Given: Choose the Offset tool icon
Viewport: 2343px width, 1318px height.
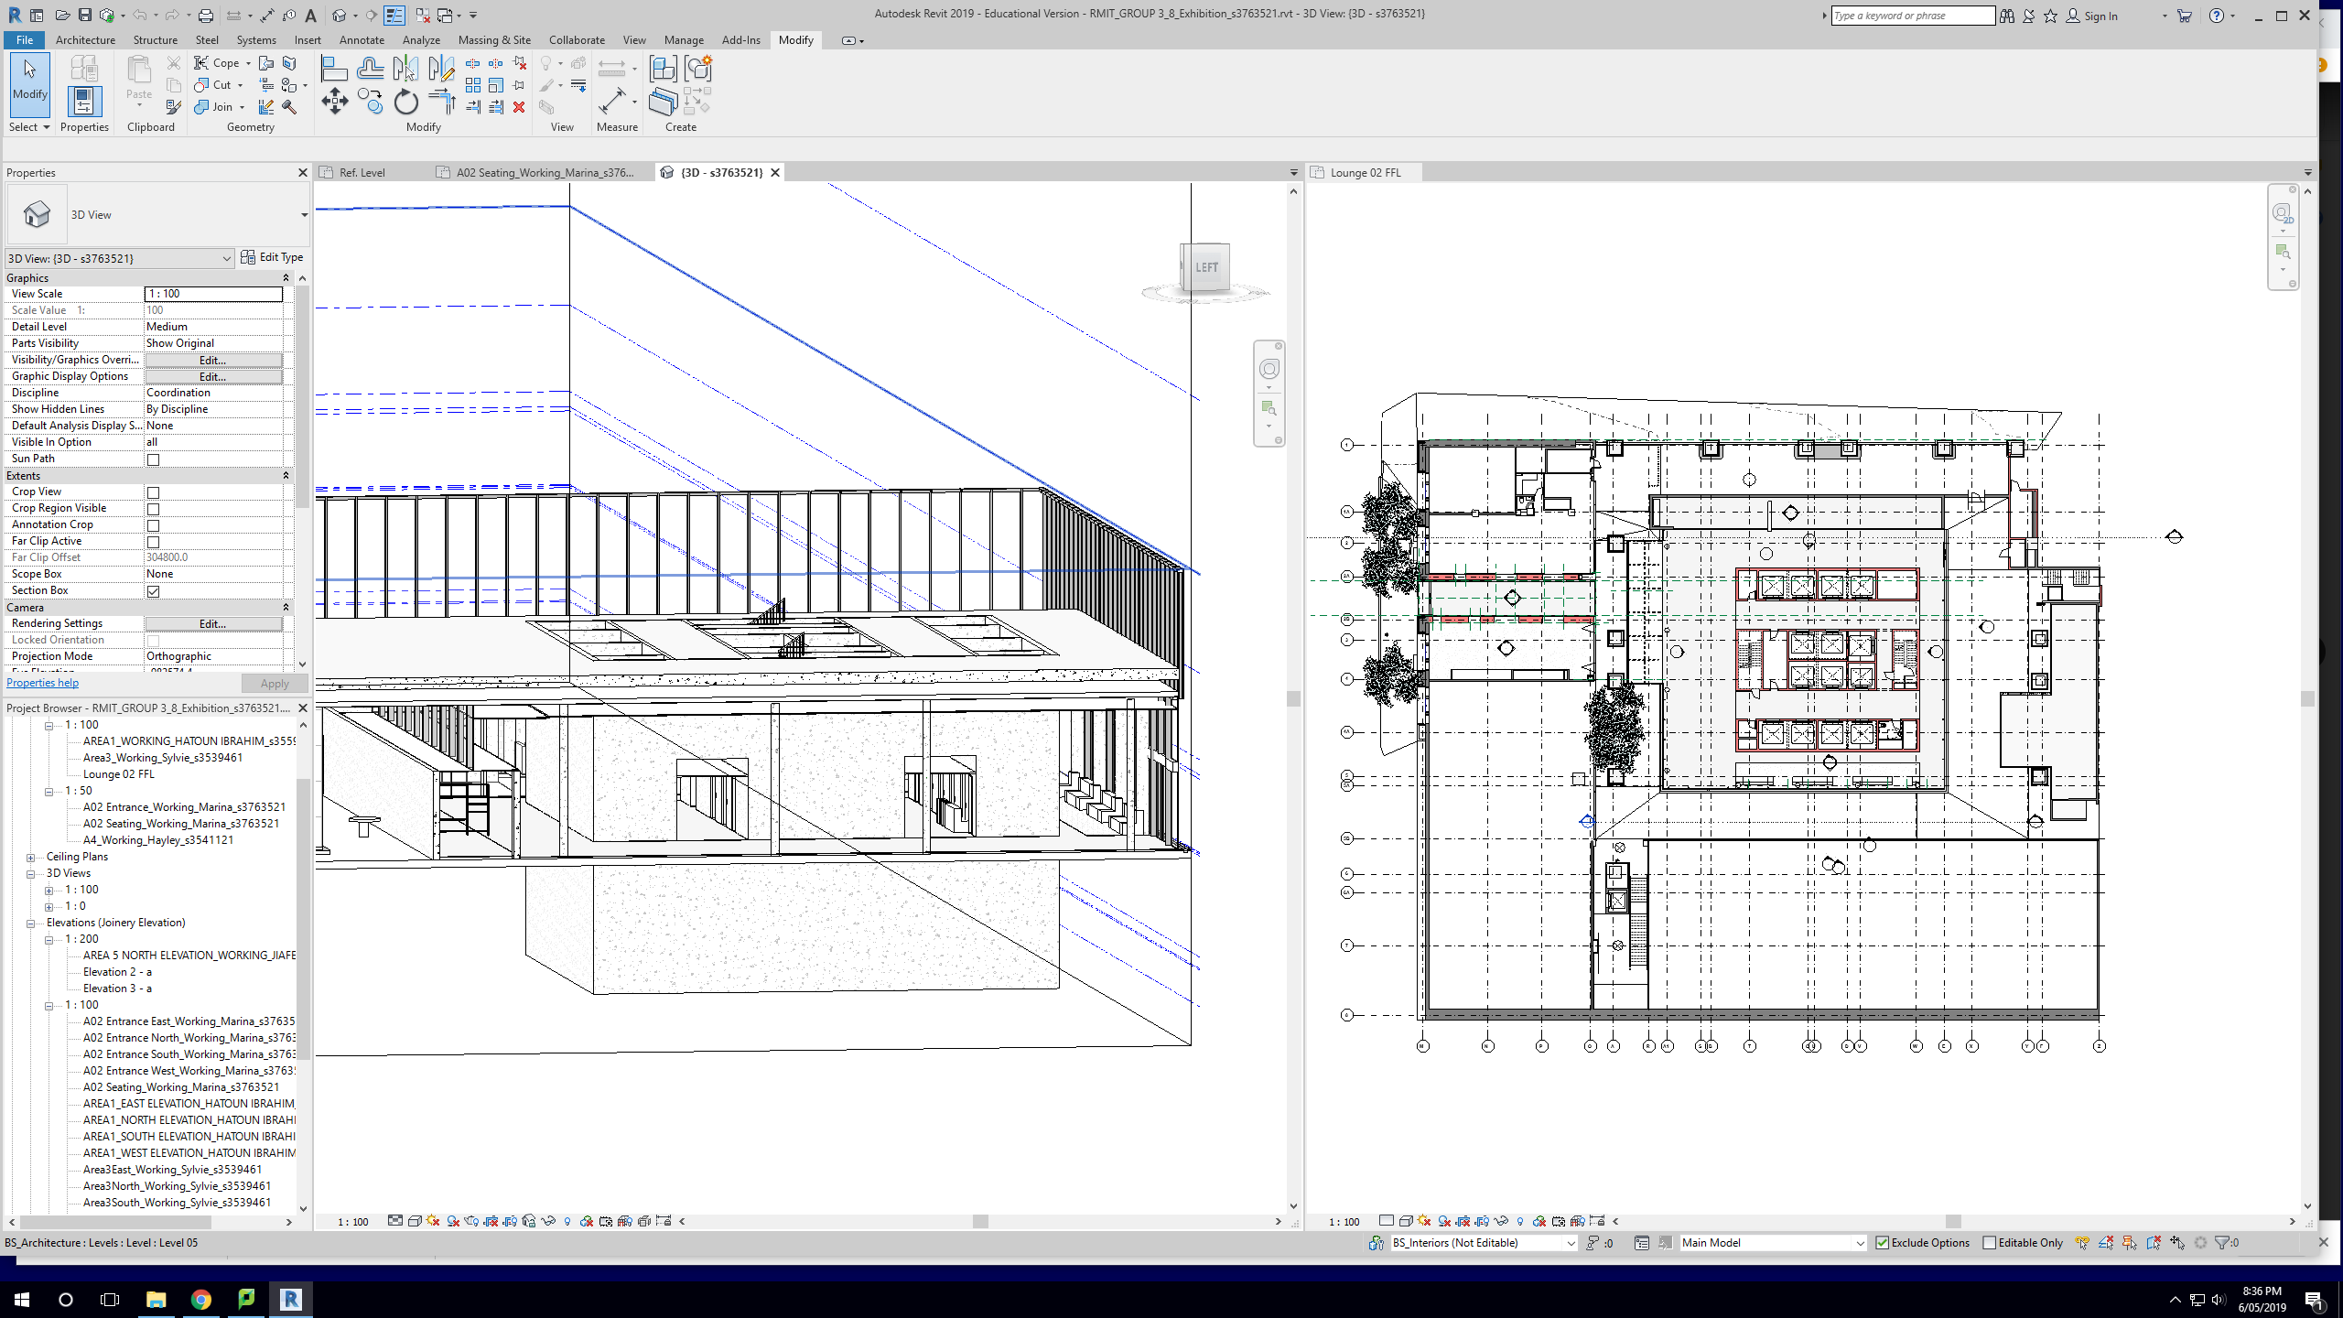Looking at the screenshot, I should (371, 69).
